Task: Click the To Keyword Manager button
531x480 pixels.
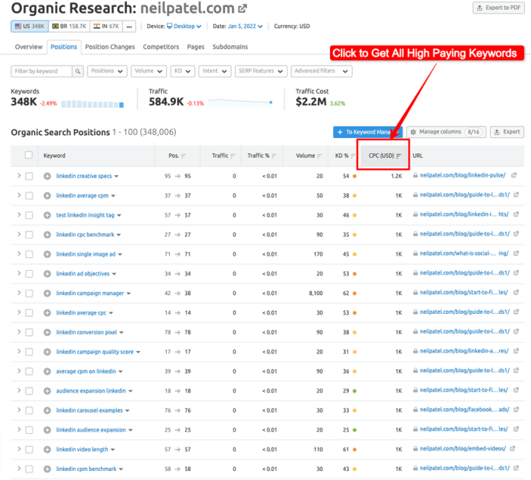Action: tap(368, 132)
